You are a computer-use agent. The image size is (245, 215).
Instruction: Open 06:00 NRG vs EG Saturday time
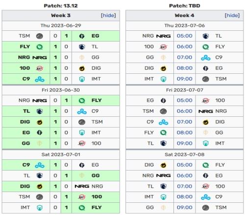click(185, 175)
